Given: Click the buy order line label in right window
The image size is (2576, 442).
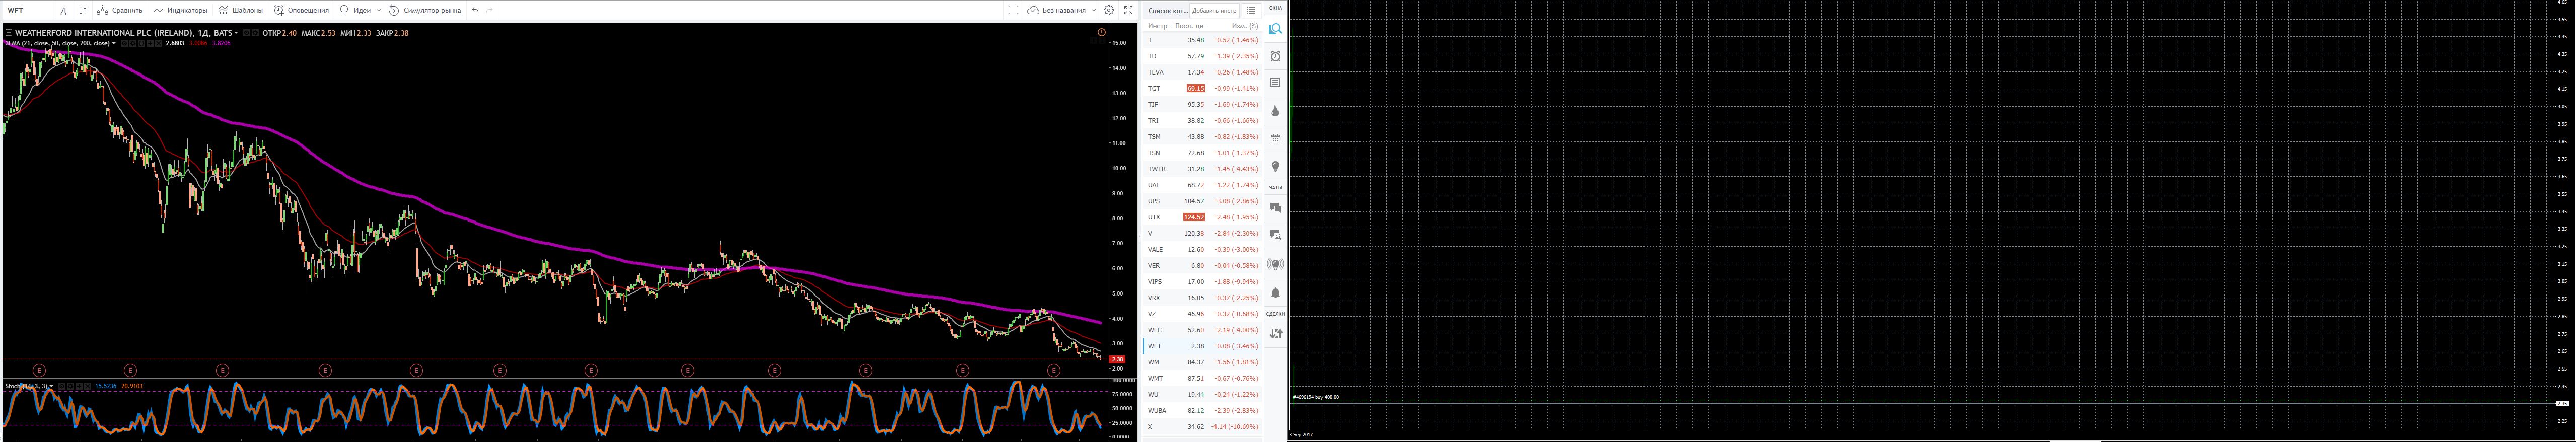Looking at the screenshot, I should point(1315,397).
